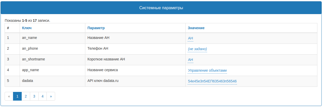Viewport: 324px width, 107px height.
Task: Jump to page 4 of the list
Action: (x=43, y=96)
